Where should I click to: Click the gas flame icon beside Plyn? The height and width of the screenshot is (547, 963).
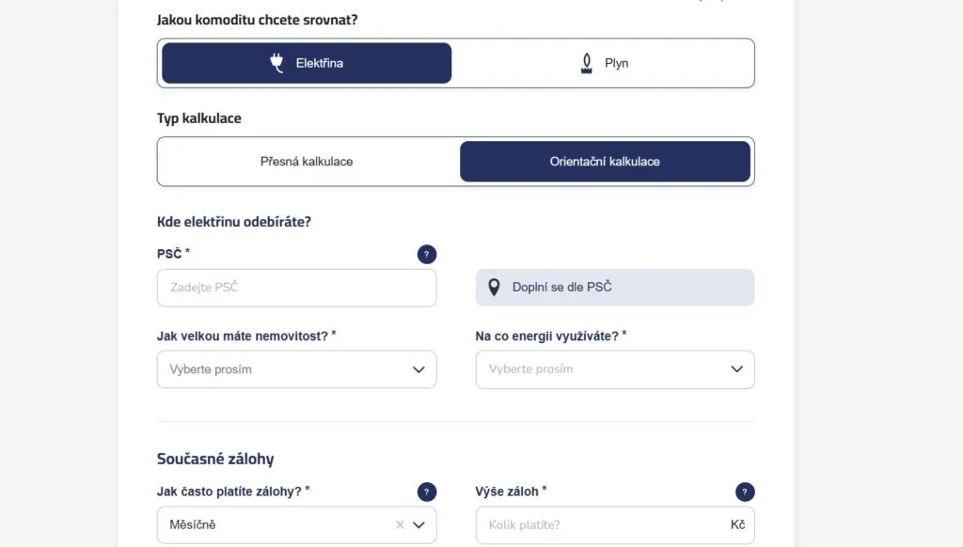tap(587, 63)
